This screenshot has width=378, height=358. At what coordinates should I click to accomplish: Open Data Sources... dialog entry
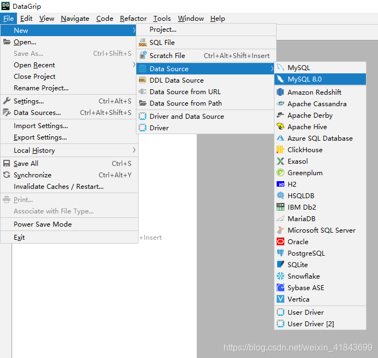tap(70, 113)
